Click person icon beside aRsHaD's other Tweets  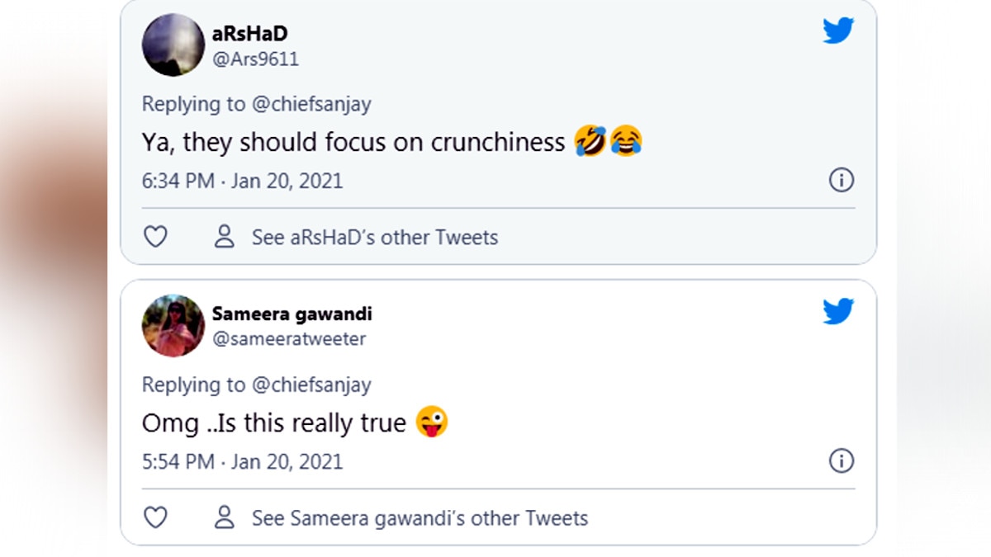224,238
